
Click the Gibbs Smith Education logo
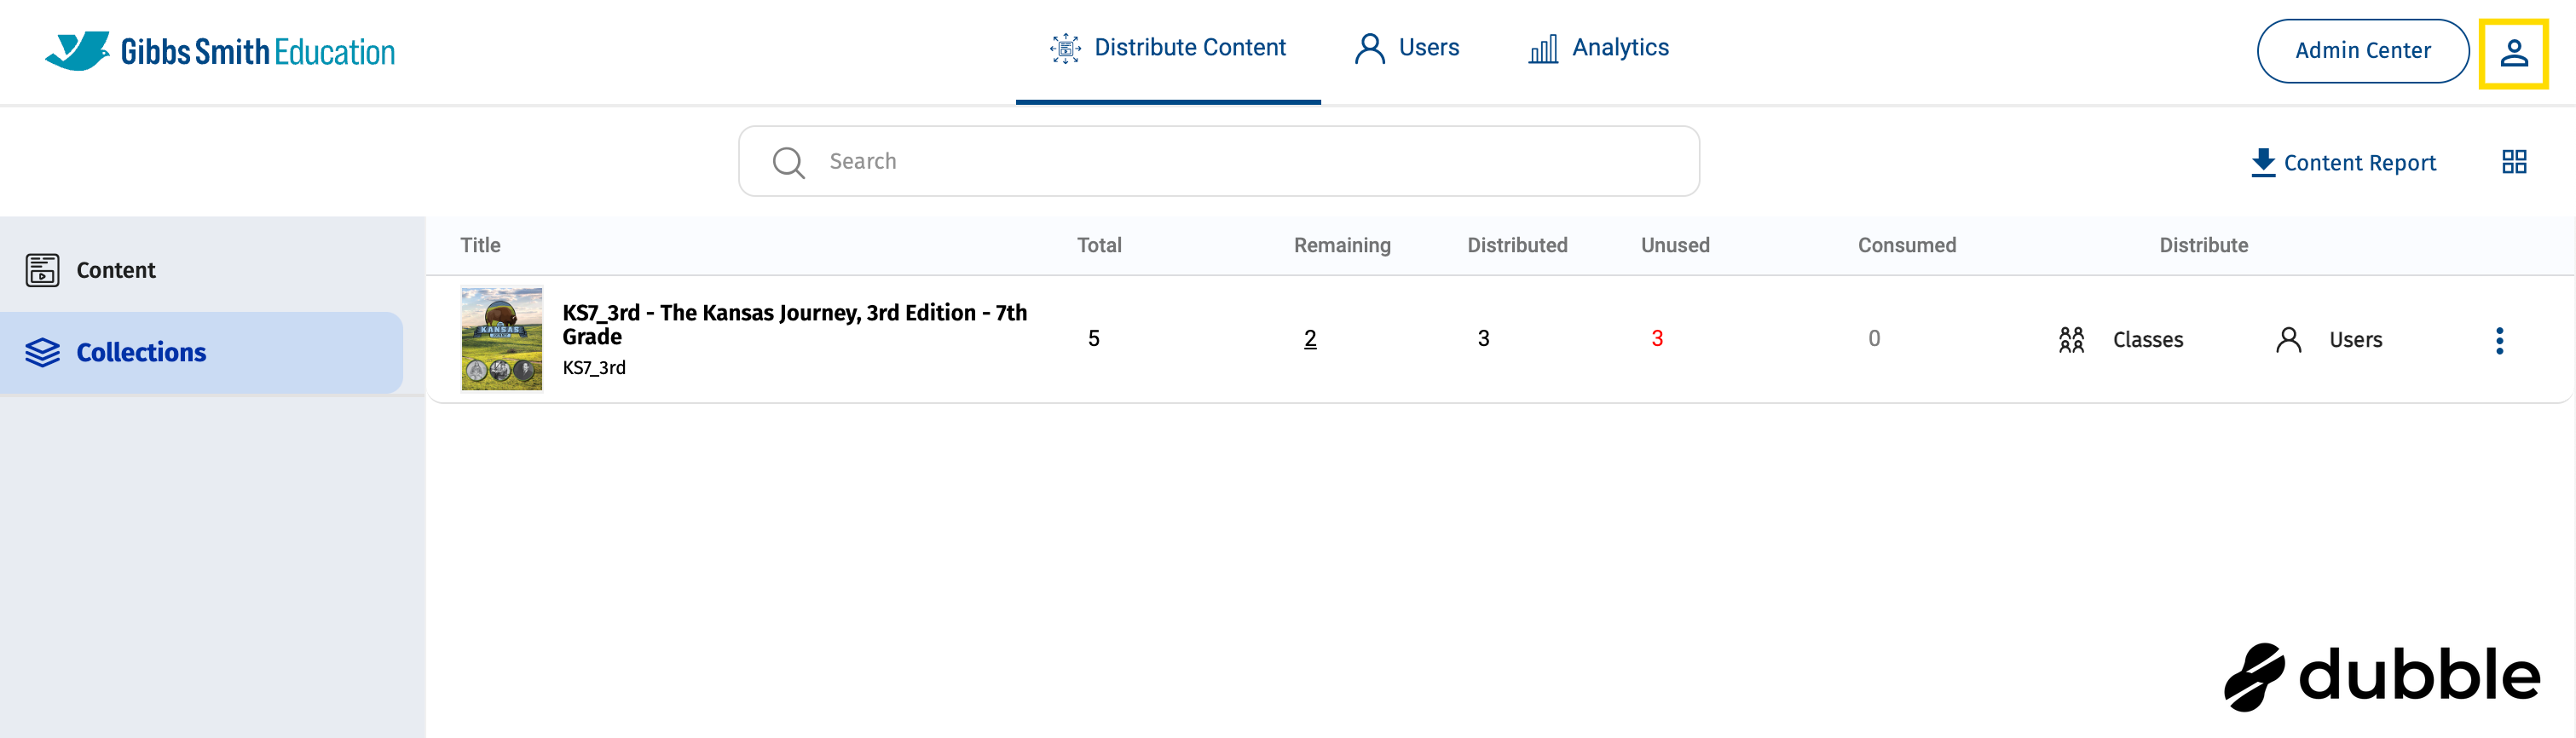[221, 51]
